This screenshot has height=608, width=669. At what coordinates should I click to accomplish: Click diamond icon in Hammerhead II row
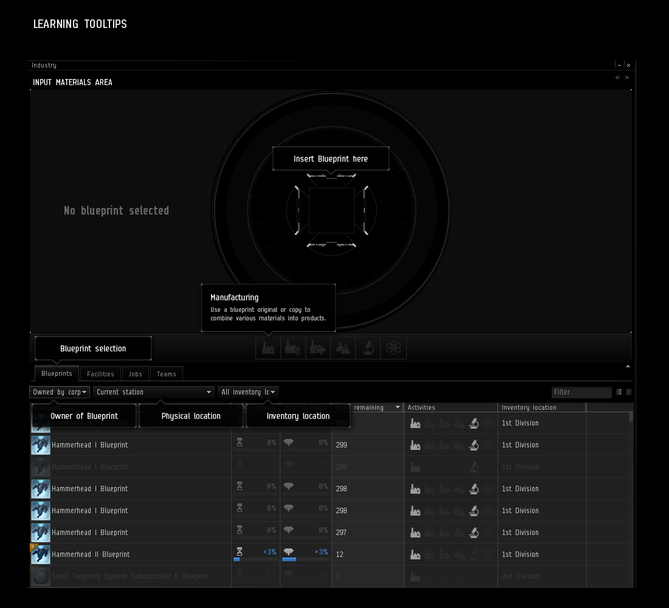[x=288, y=551]
